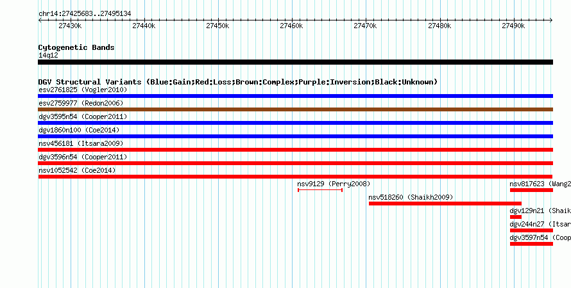Open the nsv456181 (Itsara2009) label
Screen dimensions: 571x288
pos(81,143)
